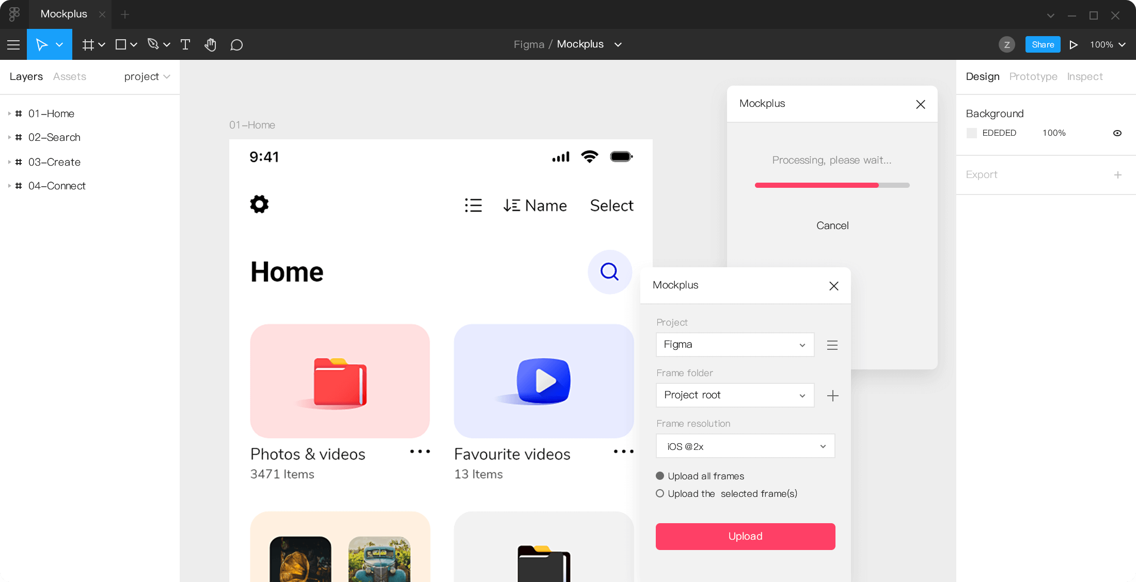This screenshot has width=1136, height=582.
Task: Switch to the Prototype tab
Action: click(1033, 76)
